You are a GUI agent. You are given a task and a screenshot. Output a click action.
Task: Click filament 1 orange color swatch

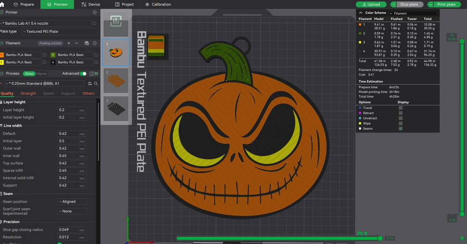[x=1, y=55]
